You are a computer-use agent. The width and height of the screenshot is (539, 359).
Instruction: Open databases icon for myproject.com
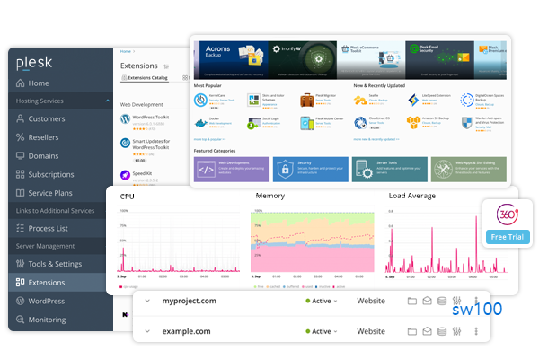click(442, 301)
